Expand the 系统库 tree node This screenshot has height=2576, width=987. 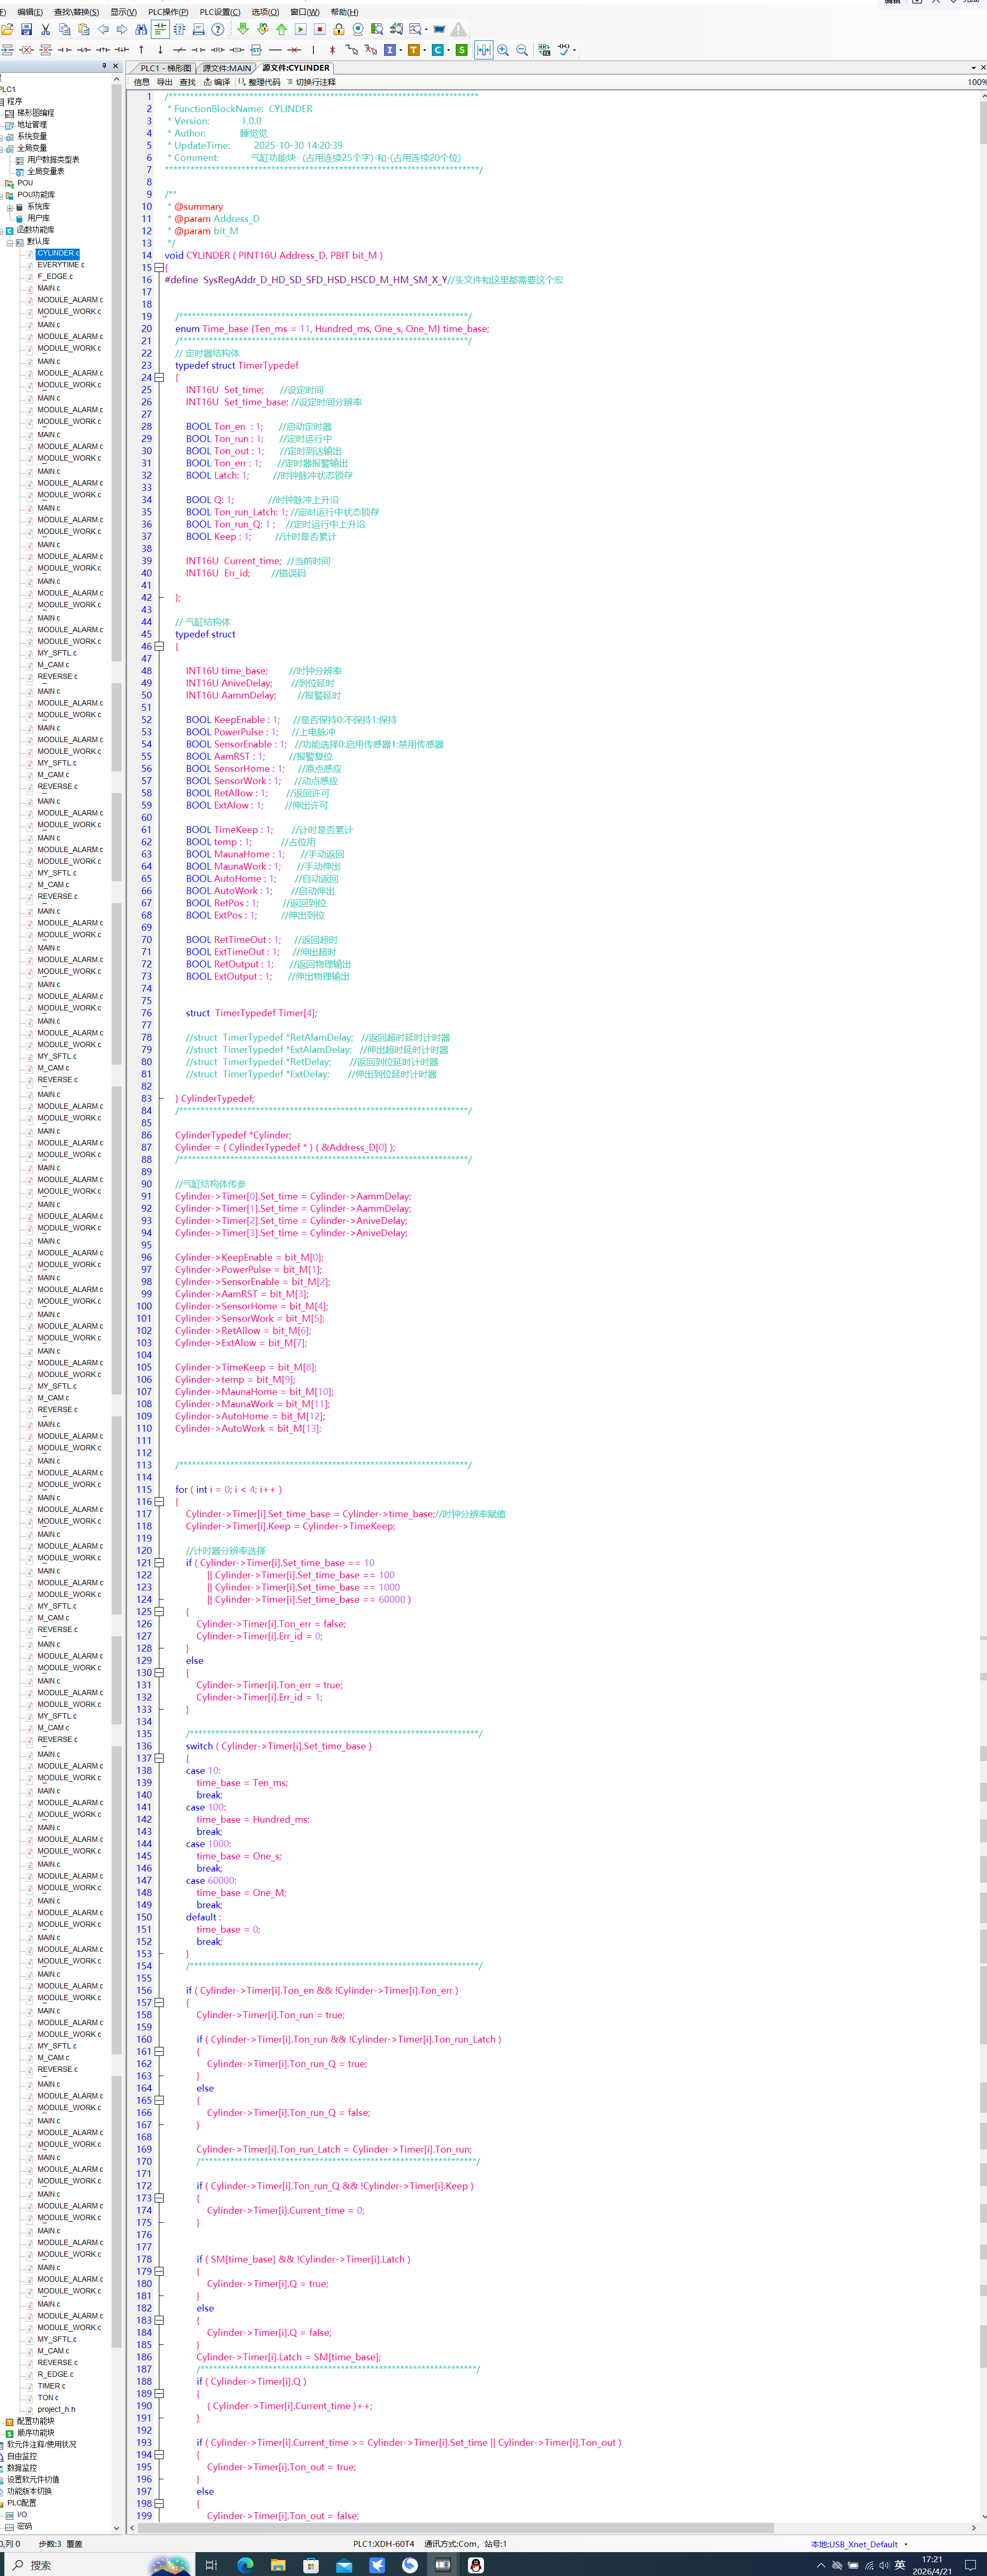tap(10, 207)
